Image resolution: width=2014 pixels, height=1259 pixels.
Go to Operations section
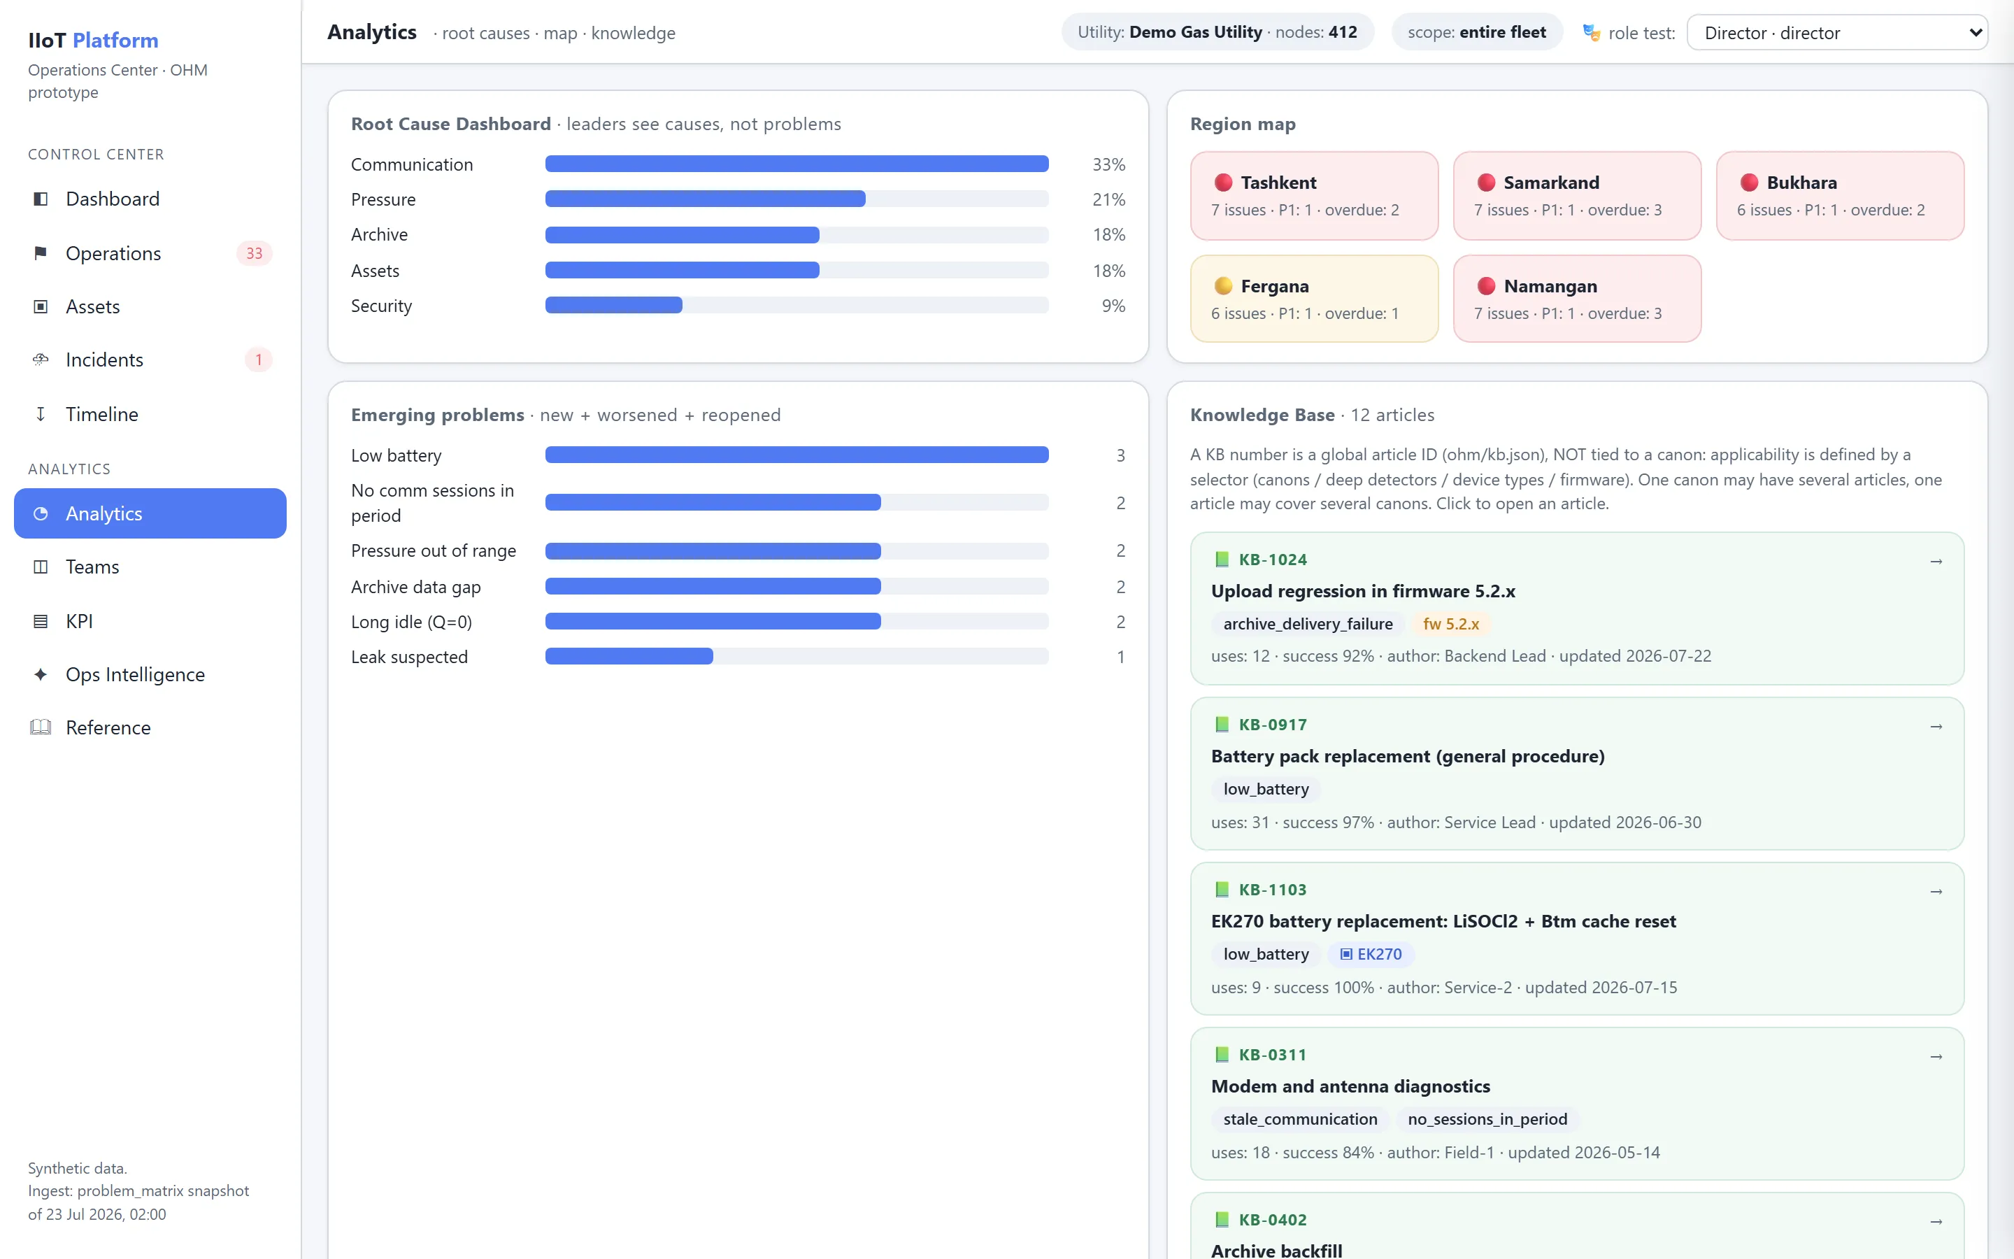pyautogui.click(x=150, y=253)
